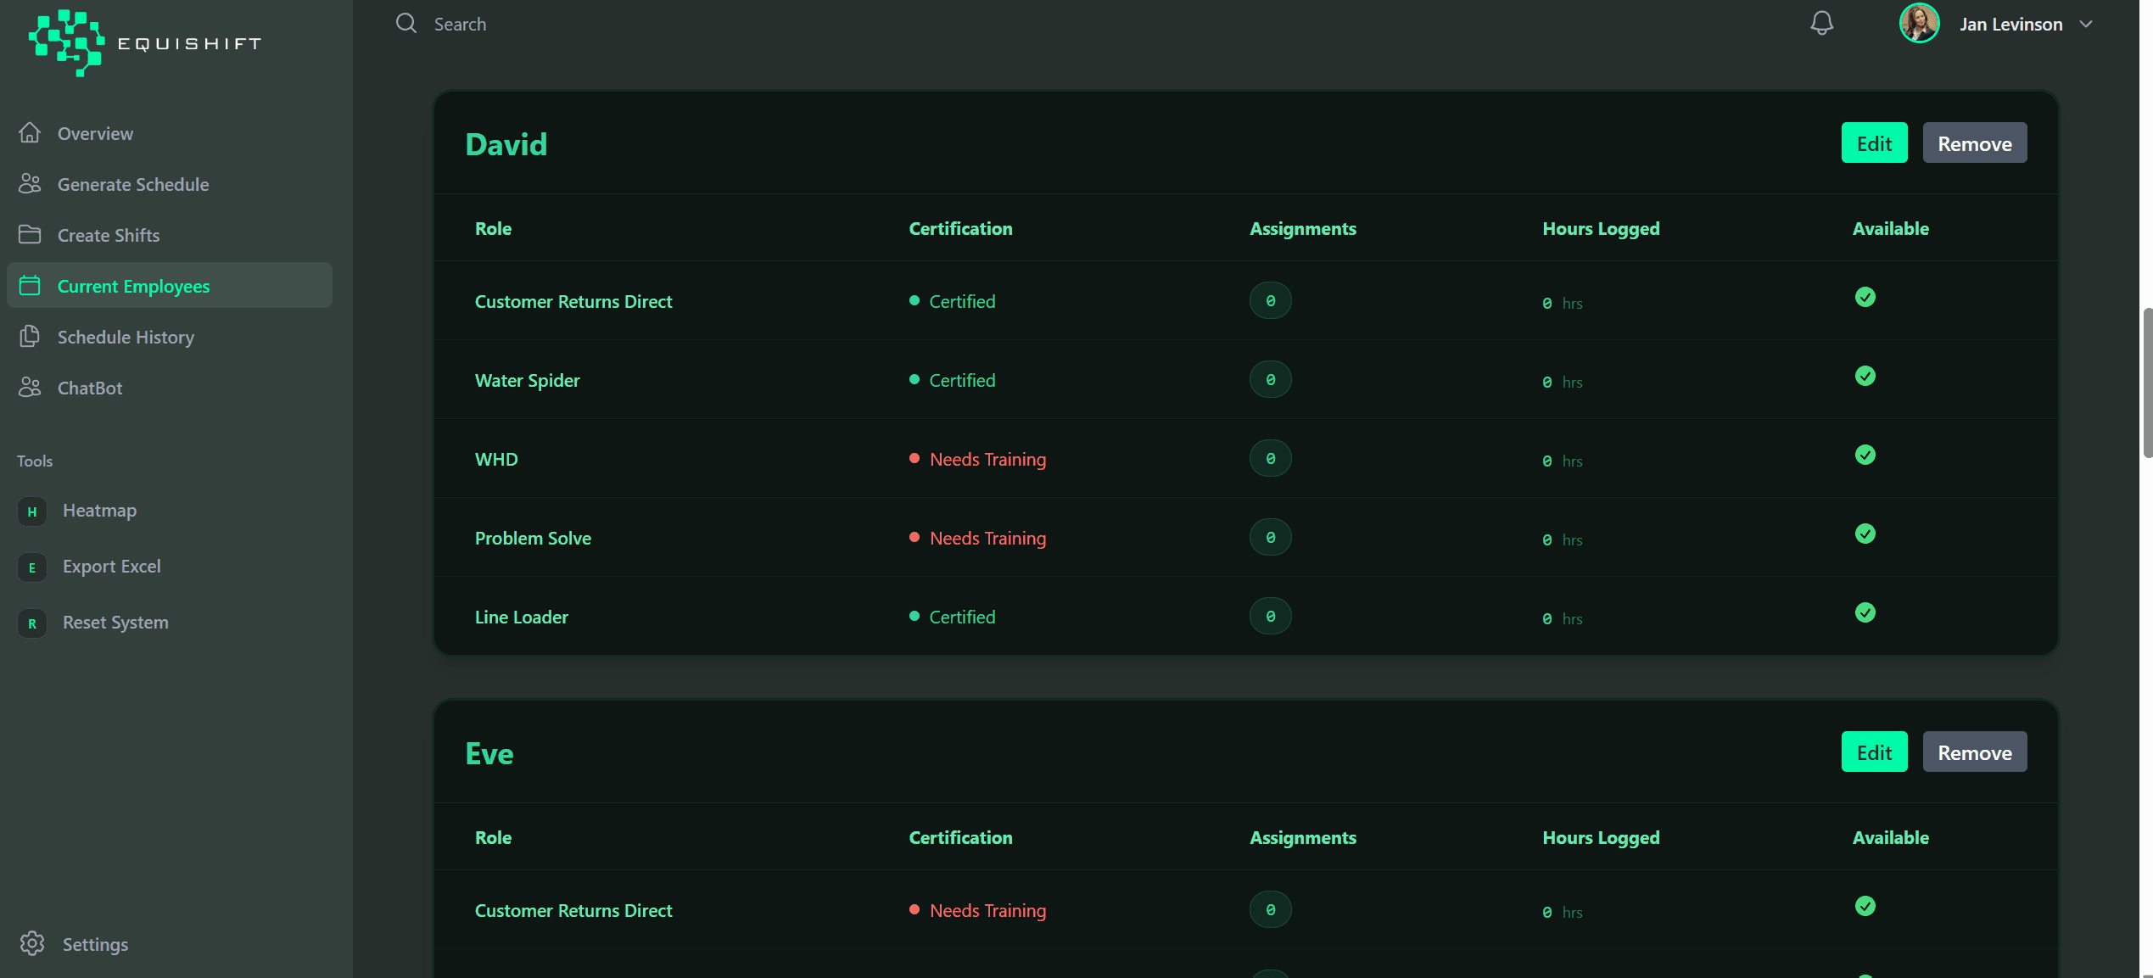Toggle availability for David's Customer Returns Direct
Image resolution: width=2153 pixels, height=978 pixels.
pos(1865,297)
